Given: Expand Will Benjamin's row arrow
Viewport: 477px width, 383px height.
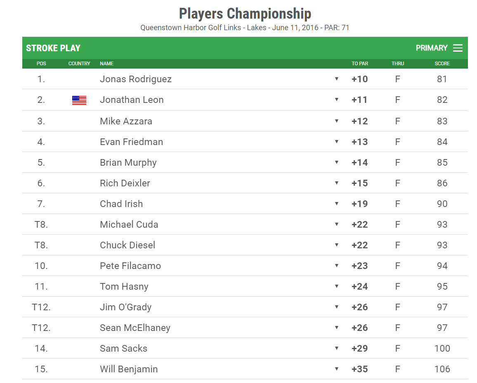Looking at the screenshot, I should pos(336,369).
